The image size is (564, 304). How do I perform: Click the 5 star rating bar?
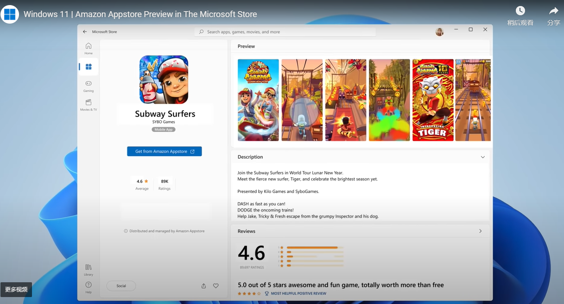click(x=315, y=248)
